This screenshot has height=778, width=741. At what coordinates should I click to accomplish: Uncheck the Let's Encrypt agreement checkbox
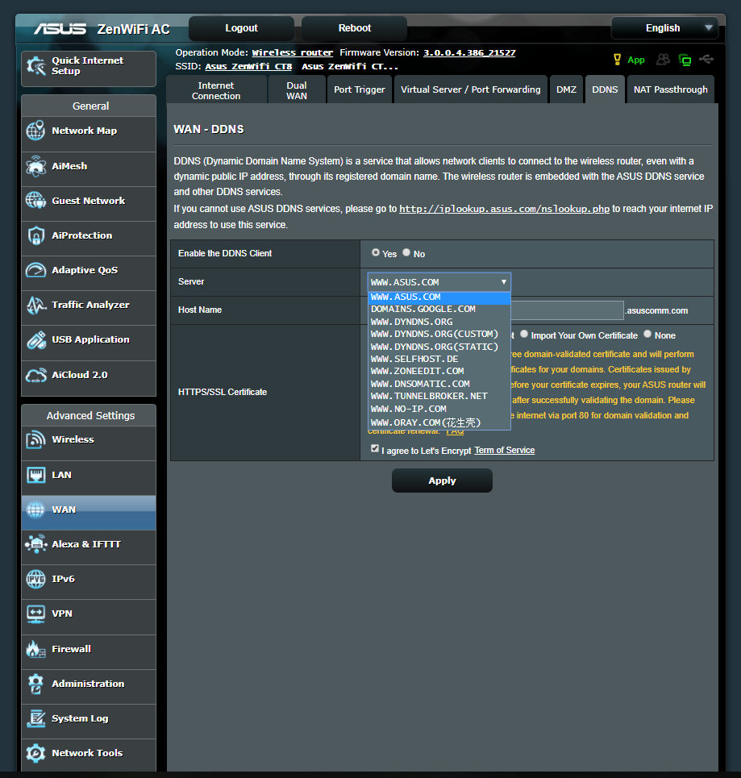point(375,449)
